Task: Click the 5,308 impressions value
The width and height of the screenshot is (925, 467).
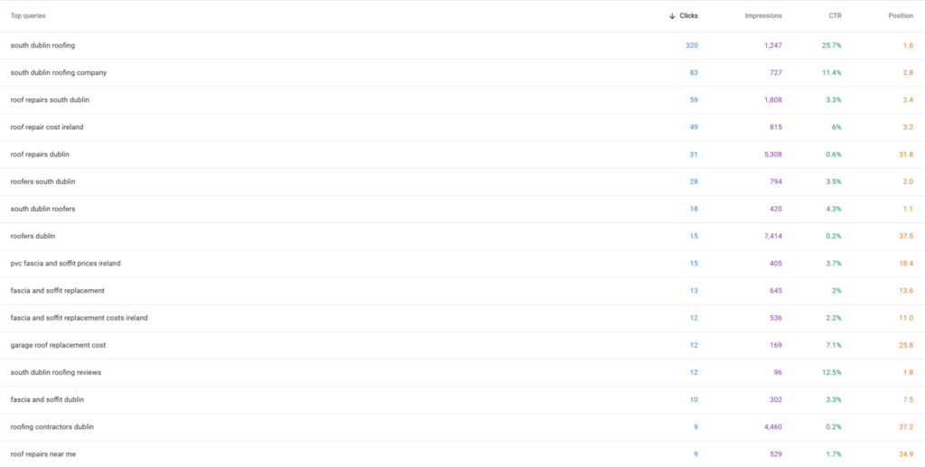Action: pyautogui.click(x=773, y=154)
